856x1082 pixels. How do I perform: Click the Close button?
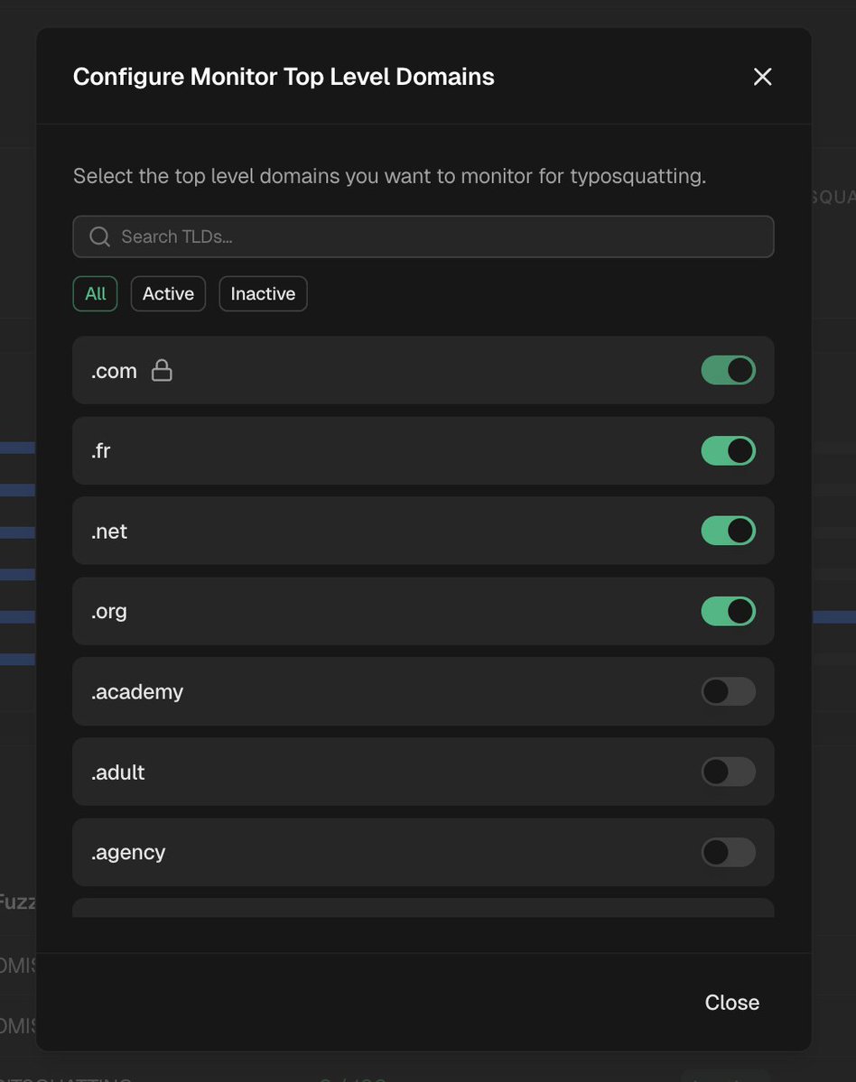tap(731, 1002)
